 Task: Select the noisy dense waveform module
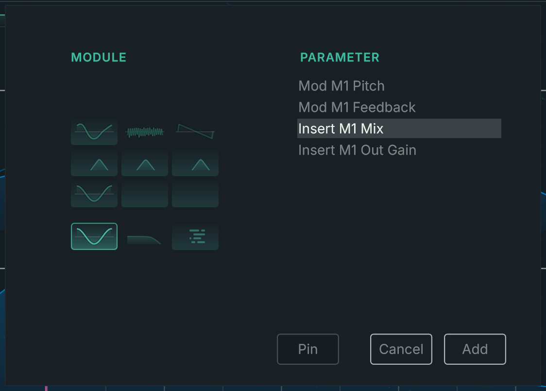click(x=145, y=132)
